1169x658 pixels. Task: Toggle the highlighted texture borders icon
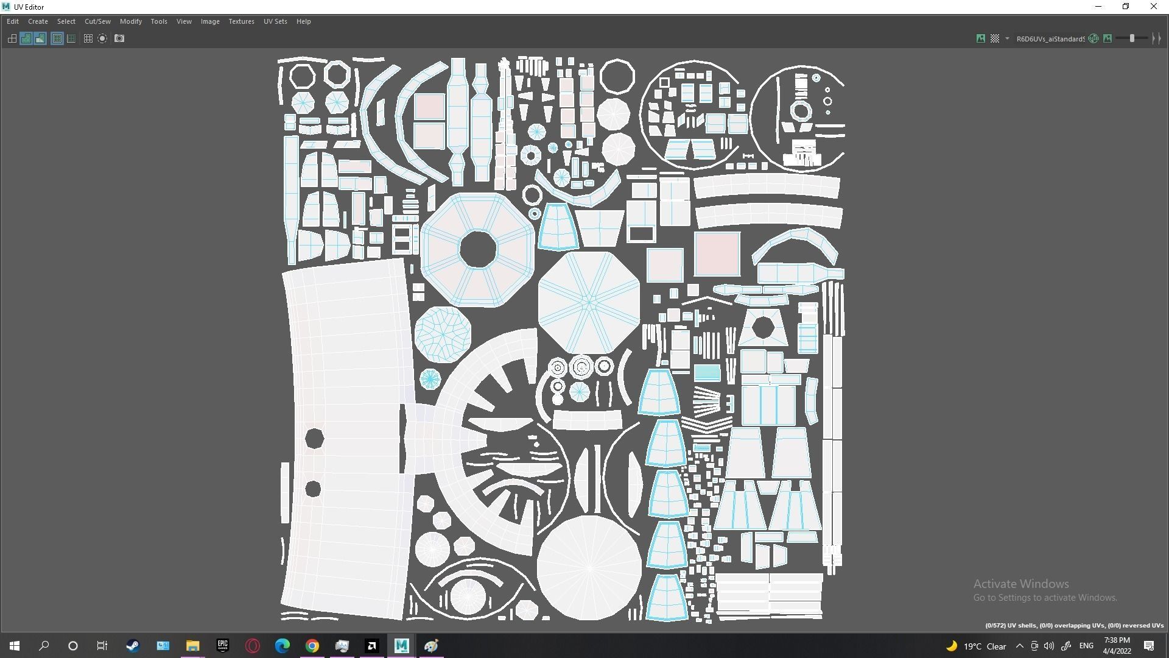[x=57, y=38]
